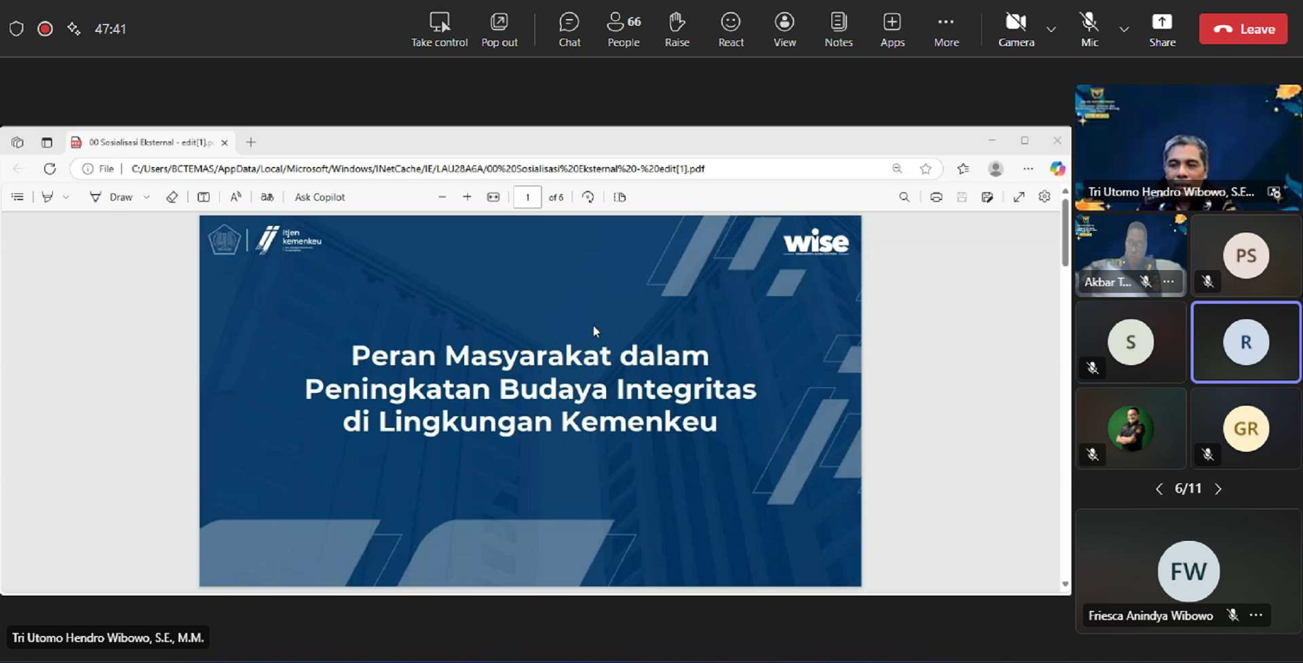Share your screen content

point(1161,29)
